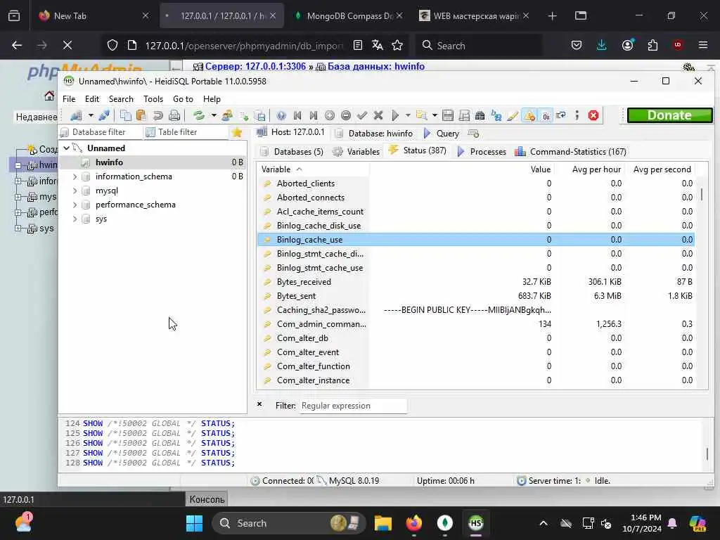This screenshot has height=540, width=720.
Task: Click the green Donate button
Action: coord(670,115)
